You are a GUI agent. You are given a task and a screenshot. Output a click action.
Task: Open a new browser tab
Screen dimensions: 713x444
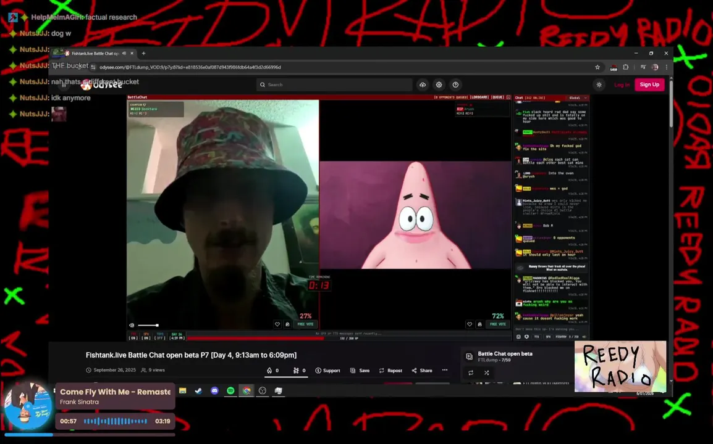144,53
